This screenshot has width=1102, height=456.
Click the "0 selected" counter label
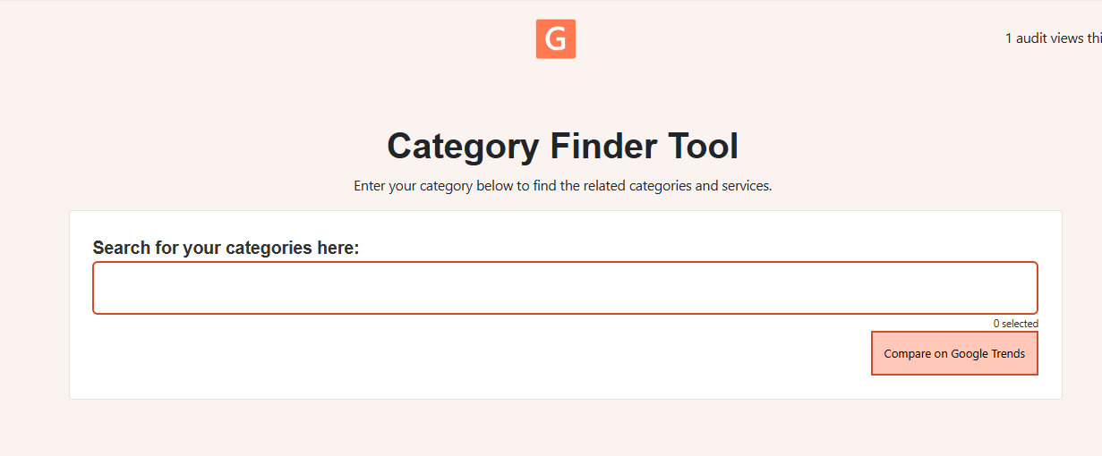(x=1015, y=324)
